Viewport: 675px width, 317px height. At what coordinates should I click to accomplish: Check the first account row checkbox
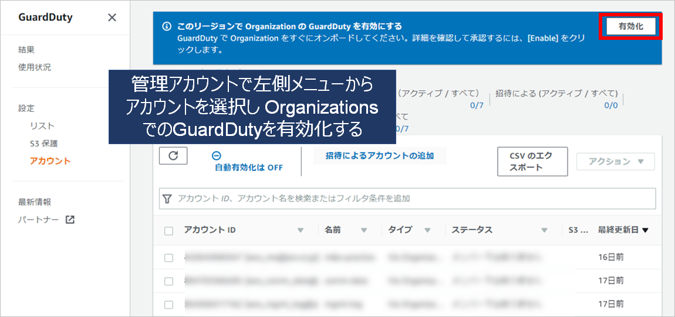pos(169,258)
